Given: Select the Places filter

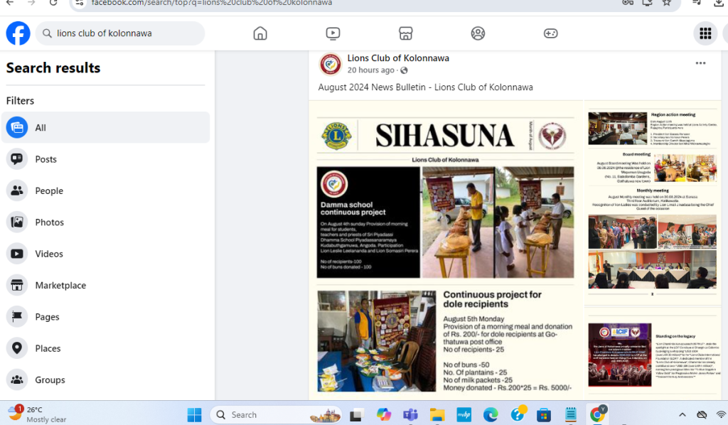Looking at the screenshot, I should pyautogui.click(x=106, y=348).
